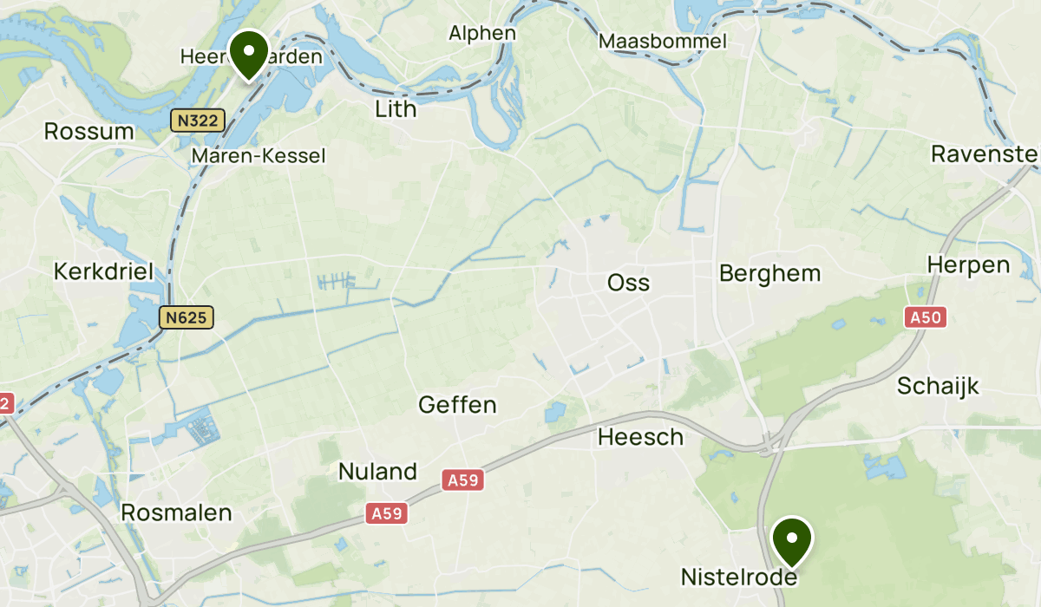Click the Herpen label
The width and height of the screenshot is (1041, 607).
[968, 264]
